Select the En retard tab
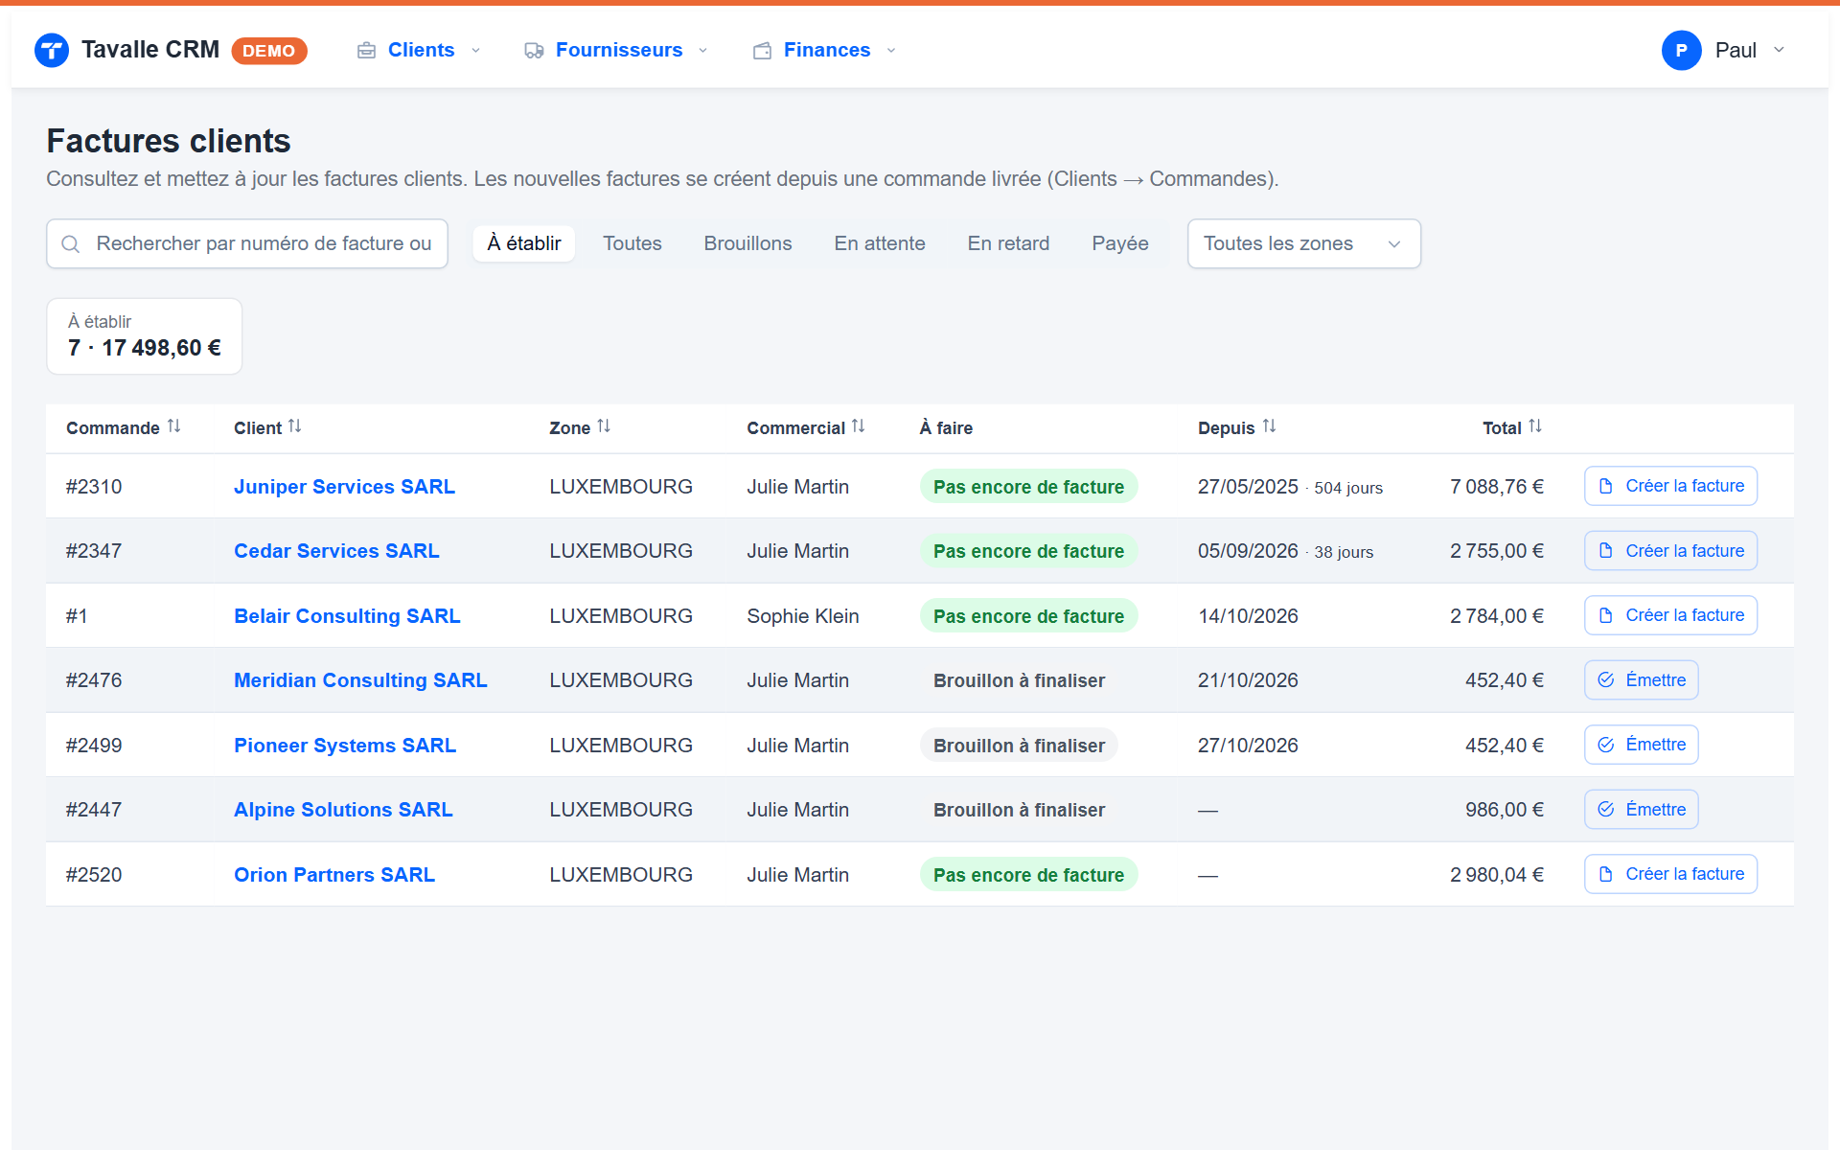This screenshot has width=1840, height=1150. pyautogui.click(x=1008, y=243)
